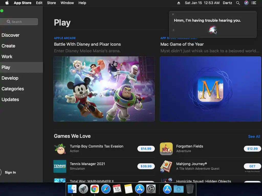Go to Develop in the sidebar

pos(10,78)
